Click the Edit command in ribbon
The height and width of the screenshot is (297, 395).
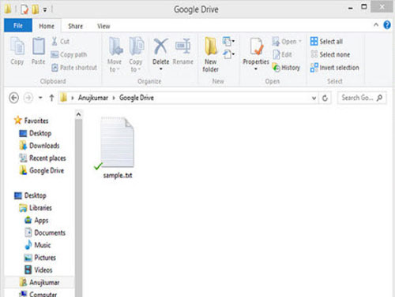tap(282, 54)
